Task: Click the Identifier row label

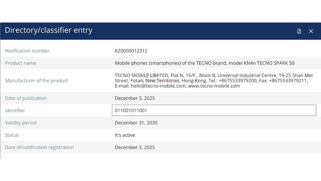Action: pos(15,110)
